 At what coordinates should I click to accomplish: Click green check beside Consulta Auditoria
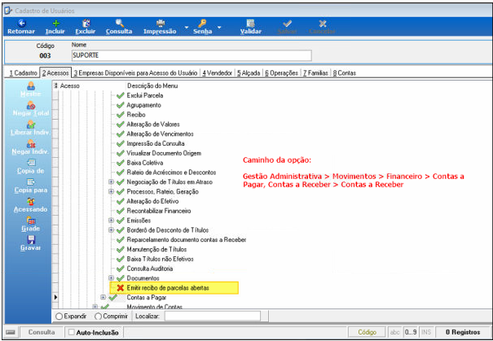(120, 269)
